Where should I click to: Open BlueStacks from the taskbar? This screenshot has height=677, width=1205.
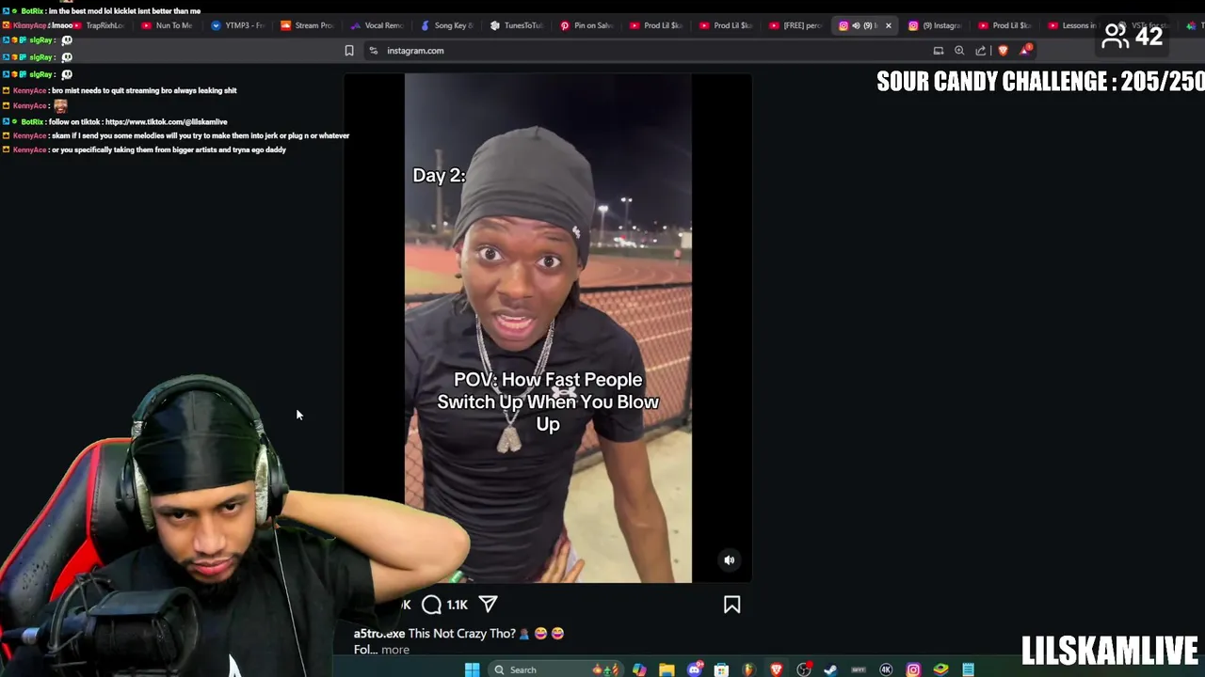click(940, 669)
